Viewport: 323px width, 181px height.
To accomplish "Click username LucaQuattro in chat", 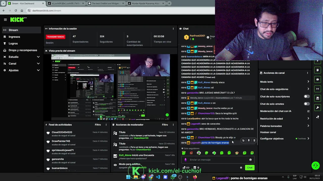I will [x=194, y=119].
